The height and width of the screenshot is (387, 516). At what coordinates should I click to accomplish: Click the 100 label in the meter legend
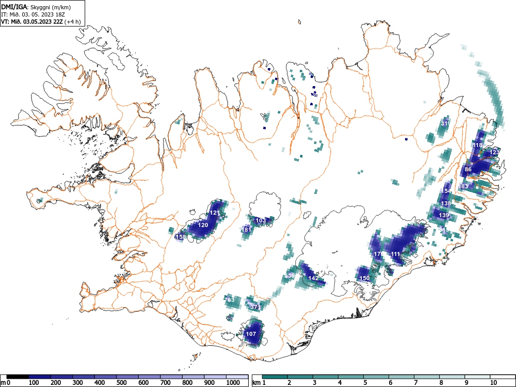pos(34,383)
